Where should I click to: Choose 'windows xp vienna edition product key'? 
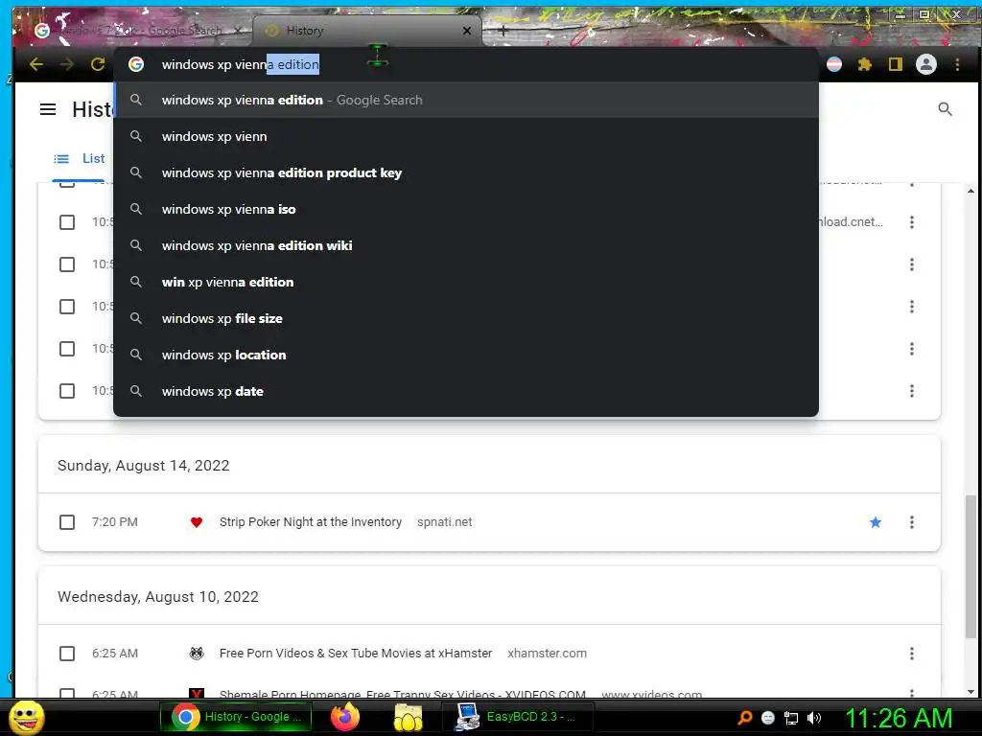pyautogui.click(x=466, y=172)
